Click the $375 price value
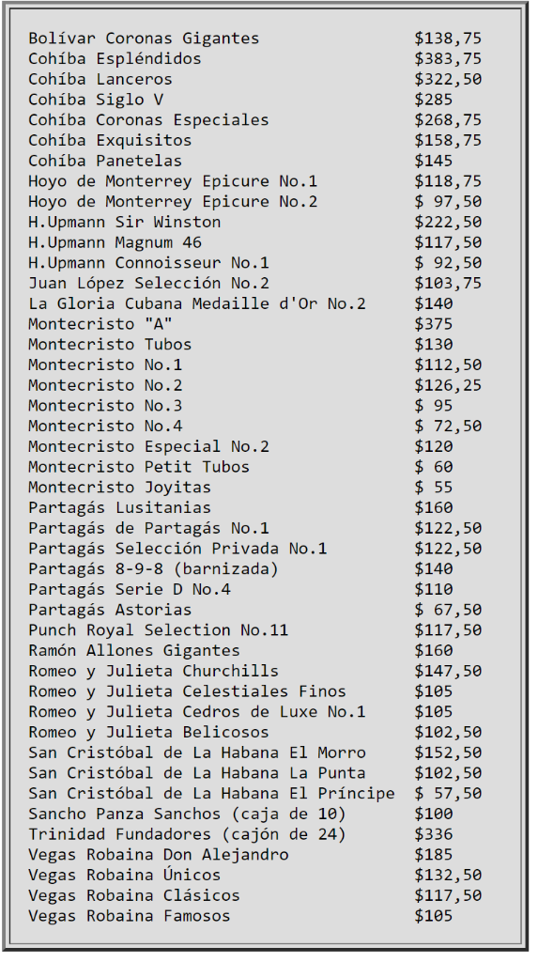This screenshot has height=962, width=538. pos(433,323)
